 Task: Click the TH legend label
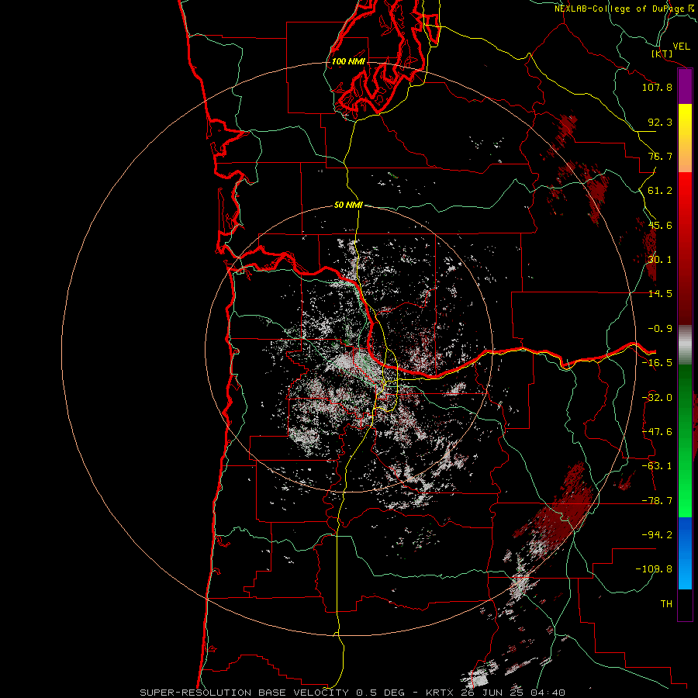point(666,604)
